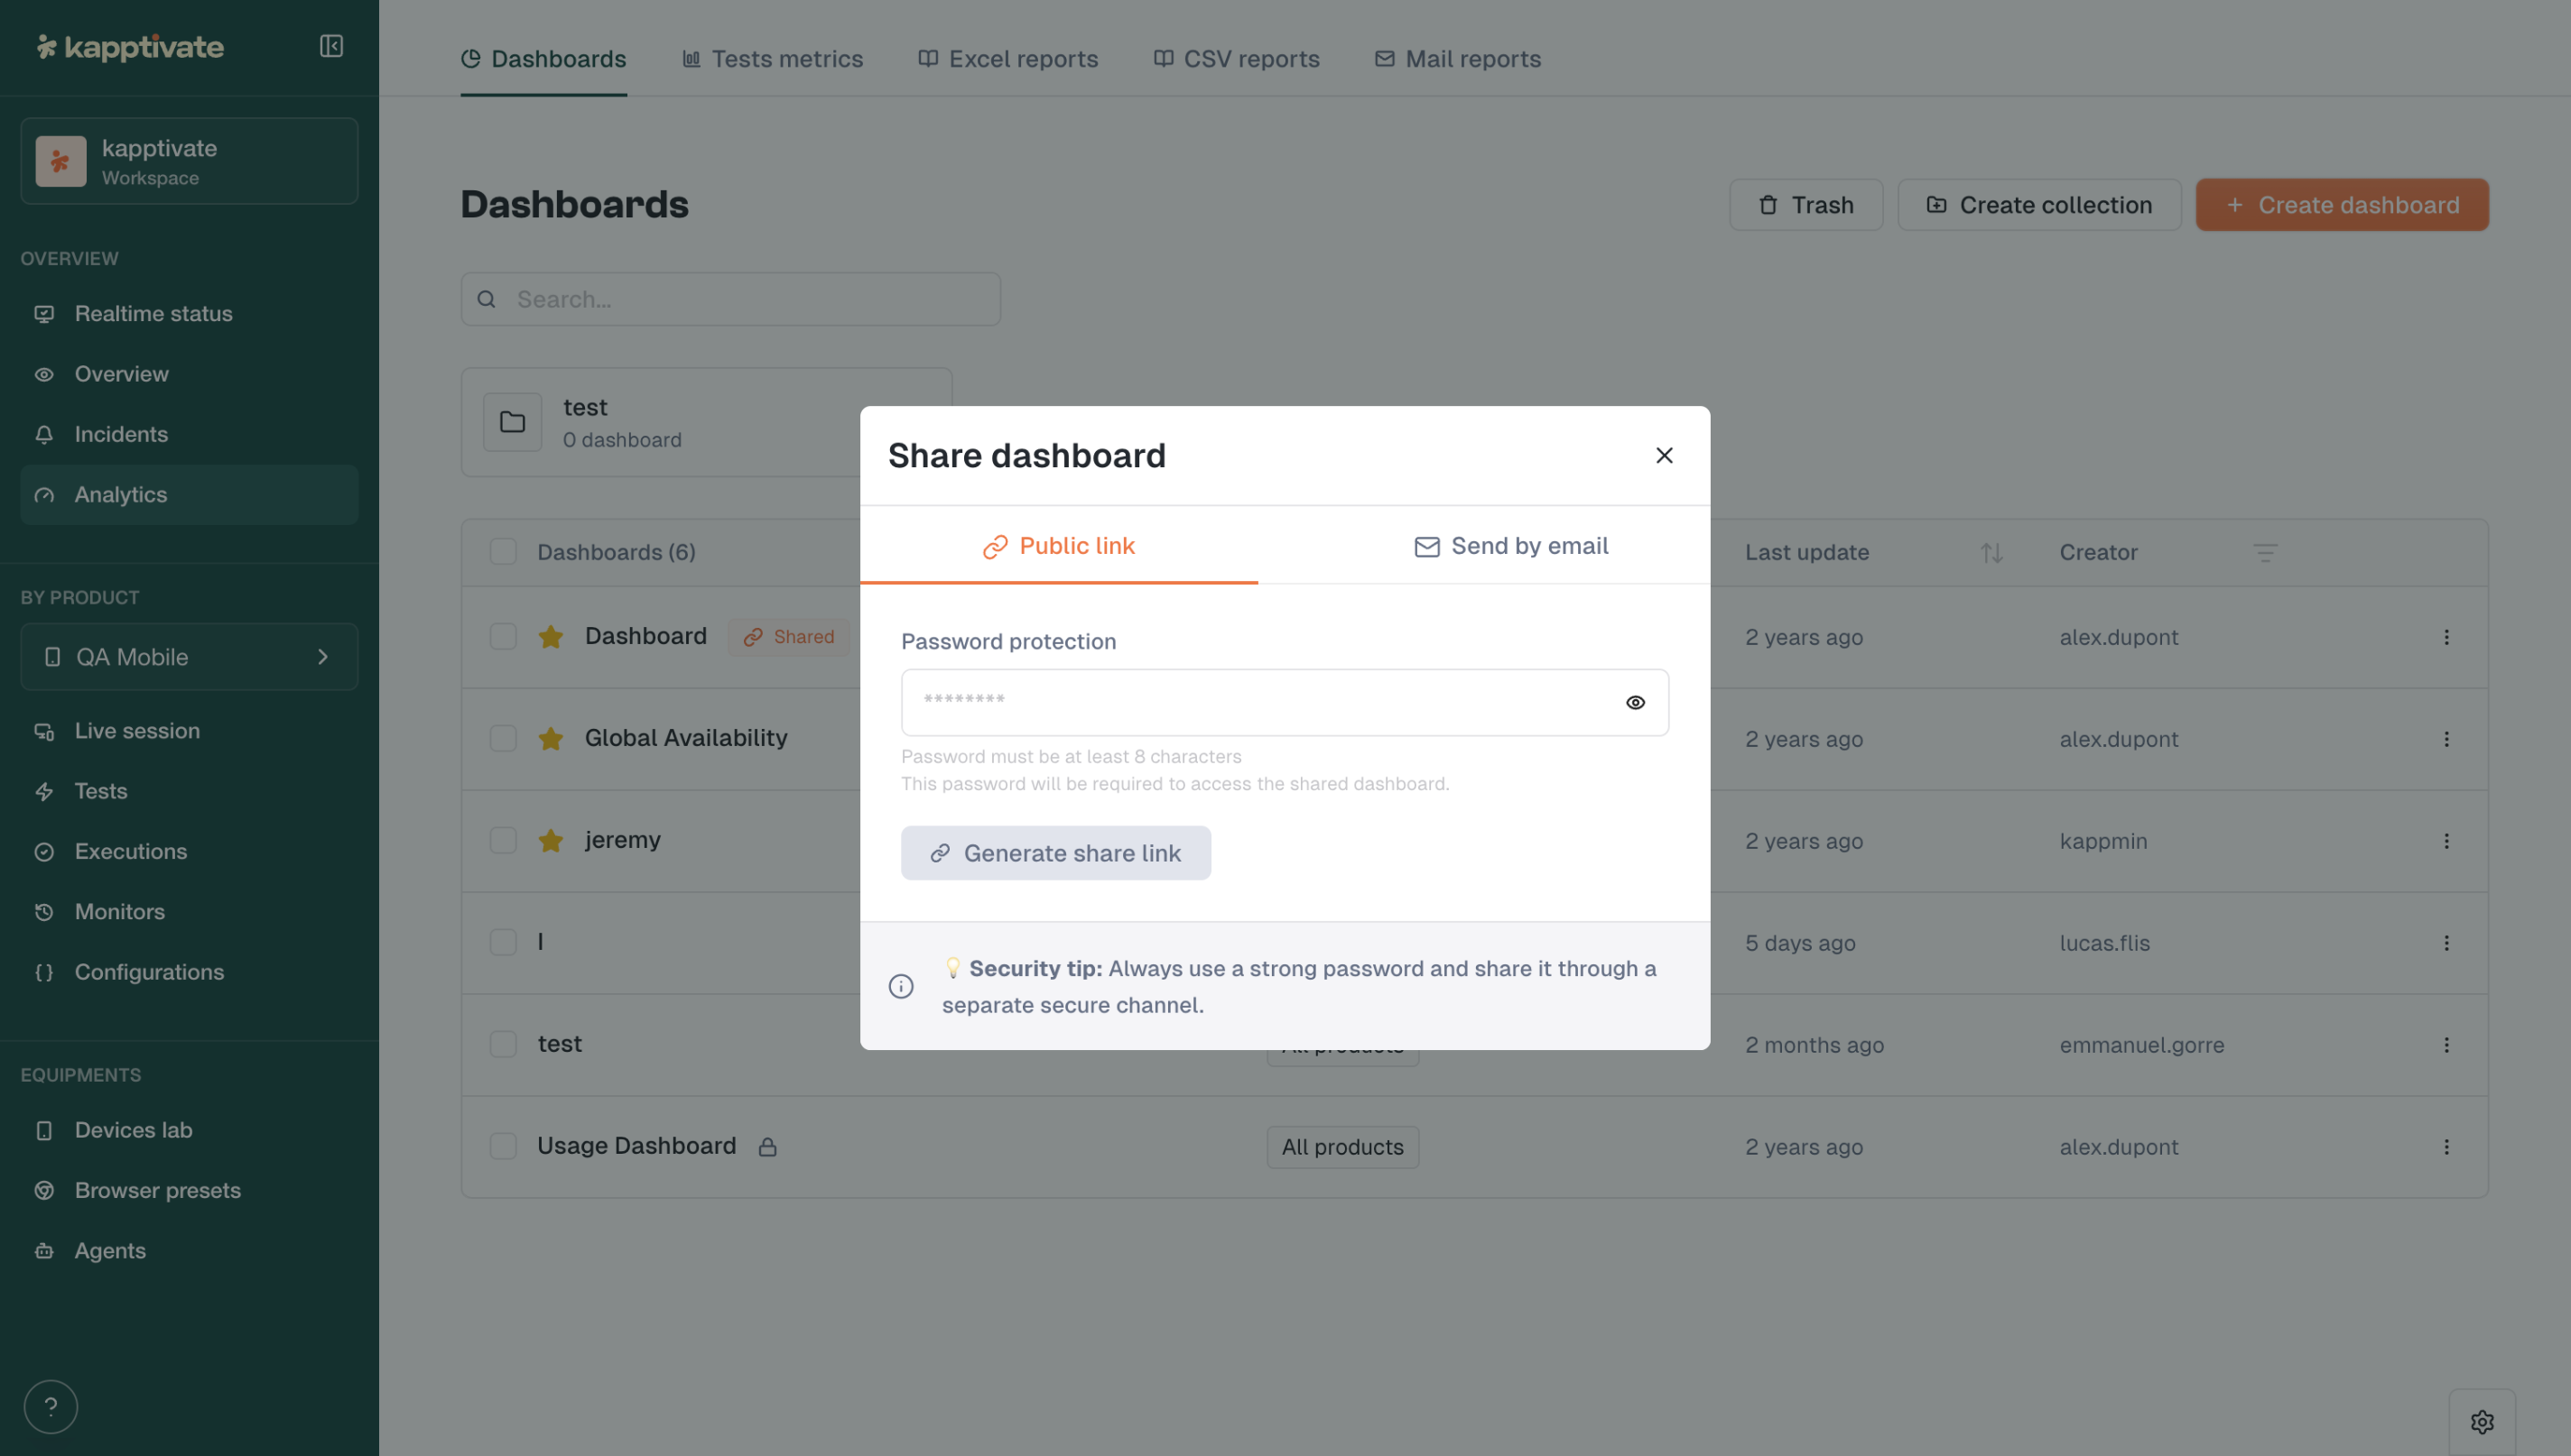Screen dimensions: 2571x1456
Task: Open the kapptivate Workspace switcher
Action: coord(189,161)
